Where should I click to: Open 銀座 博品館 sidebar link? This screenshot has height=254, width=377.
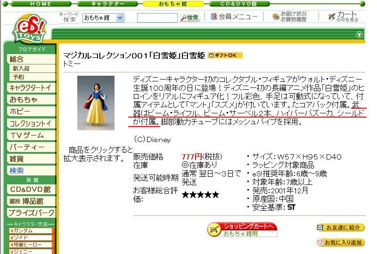point(31,201)
